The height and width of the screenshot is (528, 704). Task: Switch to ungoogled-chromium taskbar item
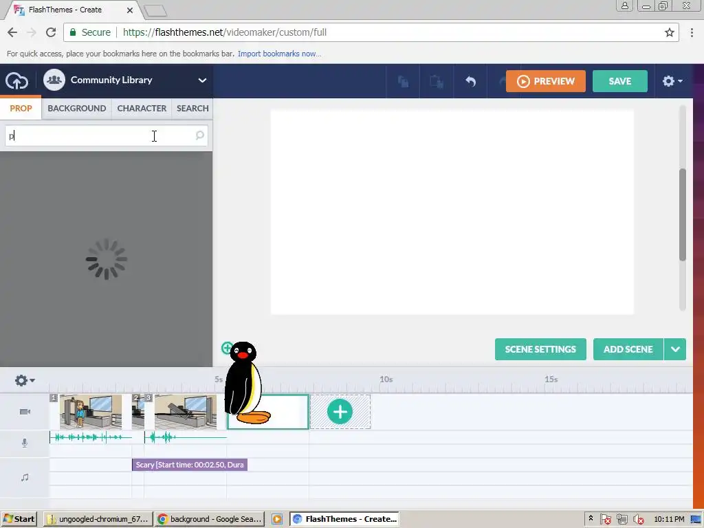coord(98,519)
